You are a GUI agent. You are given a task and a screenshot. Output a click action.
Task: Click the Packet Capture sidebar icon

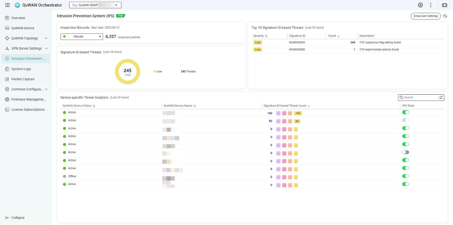click(7, 79)
